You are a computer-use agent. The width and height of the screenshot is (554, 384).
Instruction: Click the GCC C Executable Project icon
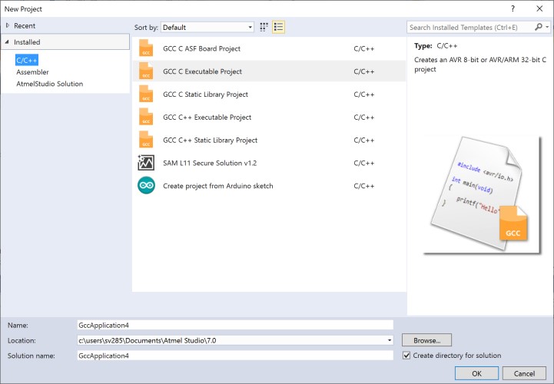pyautogui.click(x=146, y=71)
